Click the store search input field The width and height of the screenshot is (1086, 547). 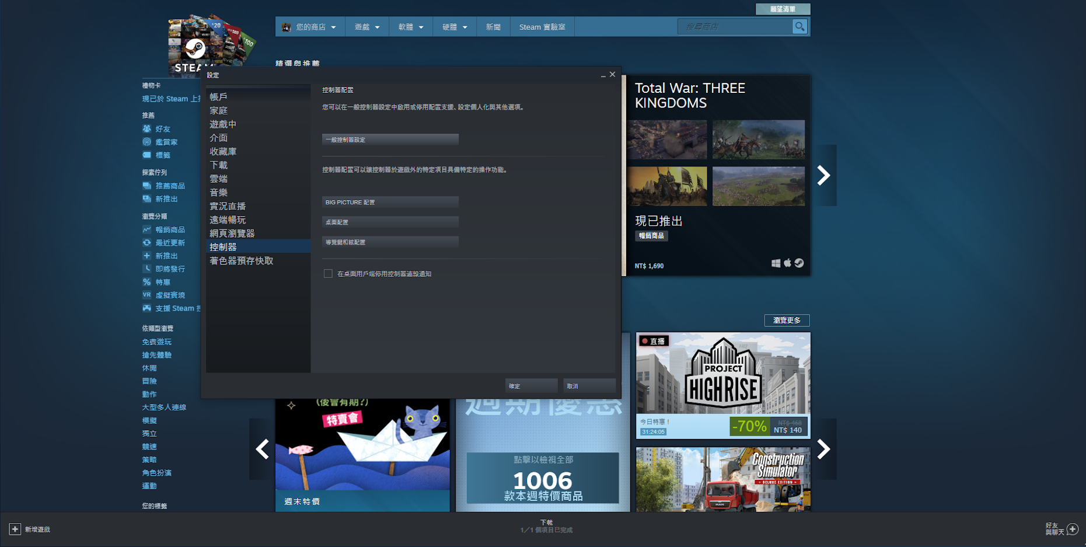coord(735,27)
